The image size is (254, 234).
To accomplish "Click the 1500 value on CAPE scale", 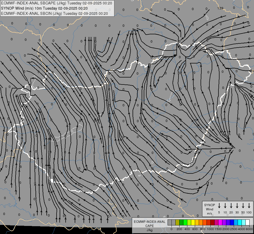I will coord(218,229).
